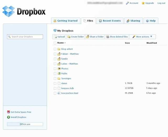The height and width of the screenshot is (137, 168).
Task: Click the Install Dropbox link
Action: pyautogui.click(x=18, y=117)
